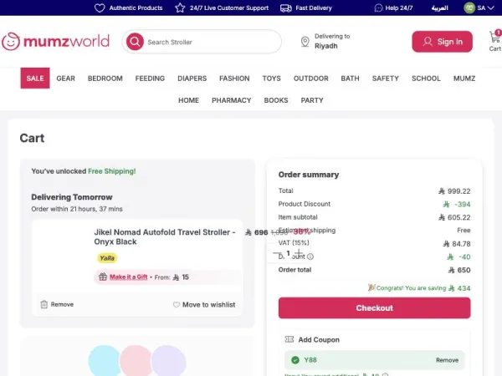Open the GEAR menu
Screen dimensions: 502x376
click(65, 79)
